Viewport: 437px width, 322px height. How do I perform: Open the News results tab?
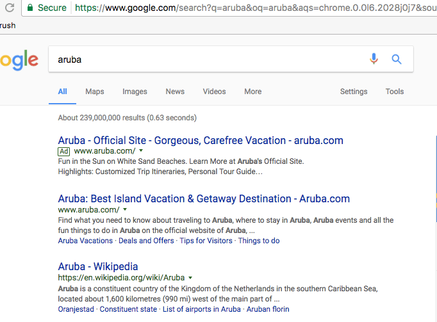click(x=175, y=92)
